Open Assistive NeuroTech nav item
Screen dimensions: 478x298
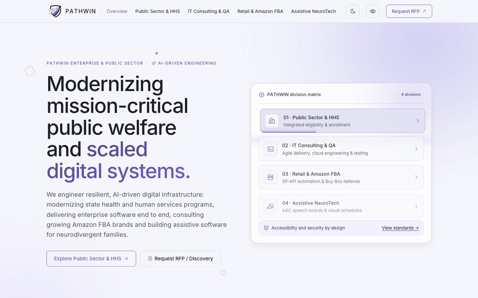pos(313,11)
